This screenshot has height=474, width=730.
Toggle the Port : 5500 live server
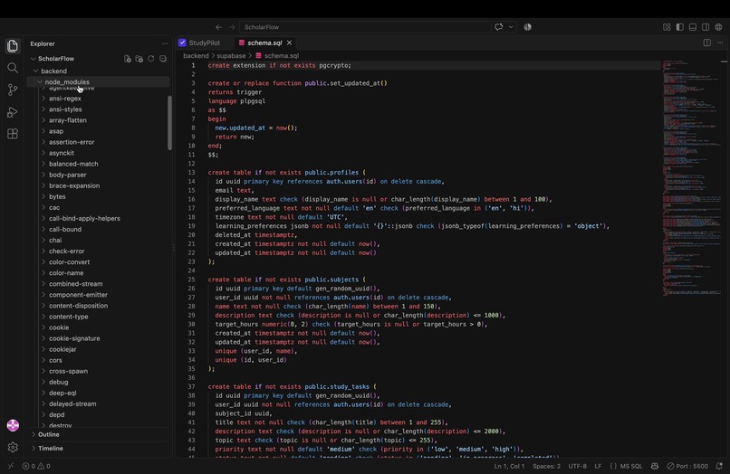(x=687, y=466)
